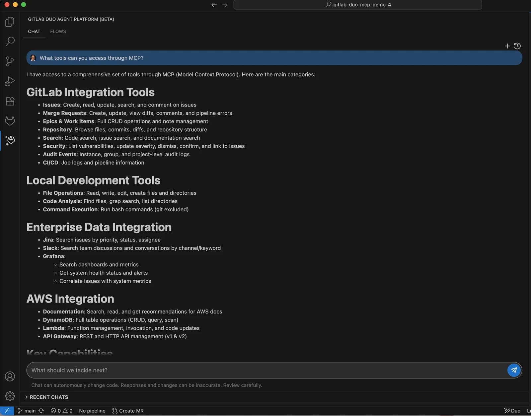Click the 'API Gateway' bullet line
This screenshot has width=531, height=416.
click(115, 336)
